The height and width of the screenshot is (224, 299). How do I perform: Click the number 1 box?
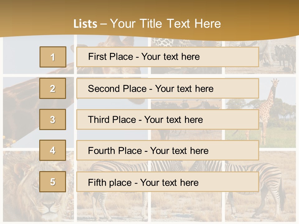pyautogui.click(x=53, y=57)
